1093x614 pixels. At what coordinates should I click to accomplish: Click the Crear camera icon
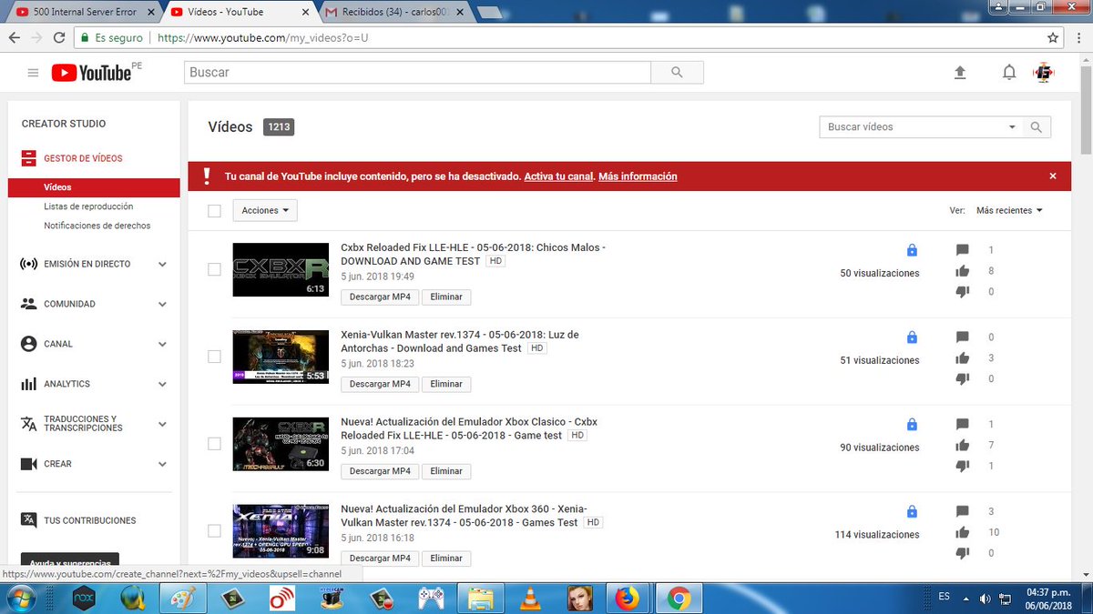tap(28, 464)
